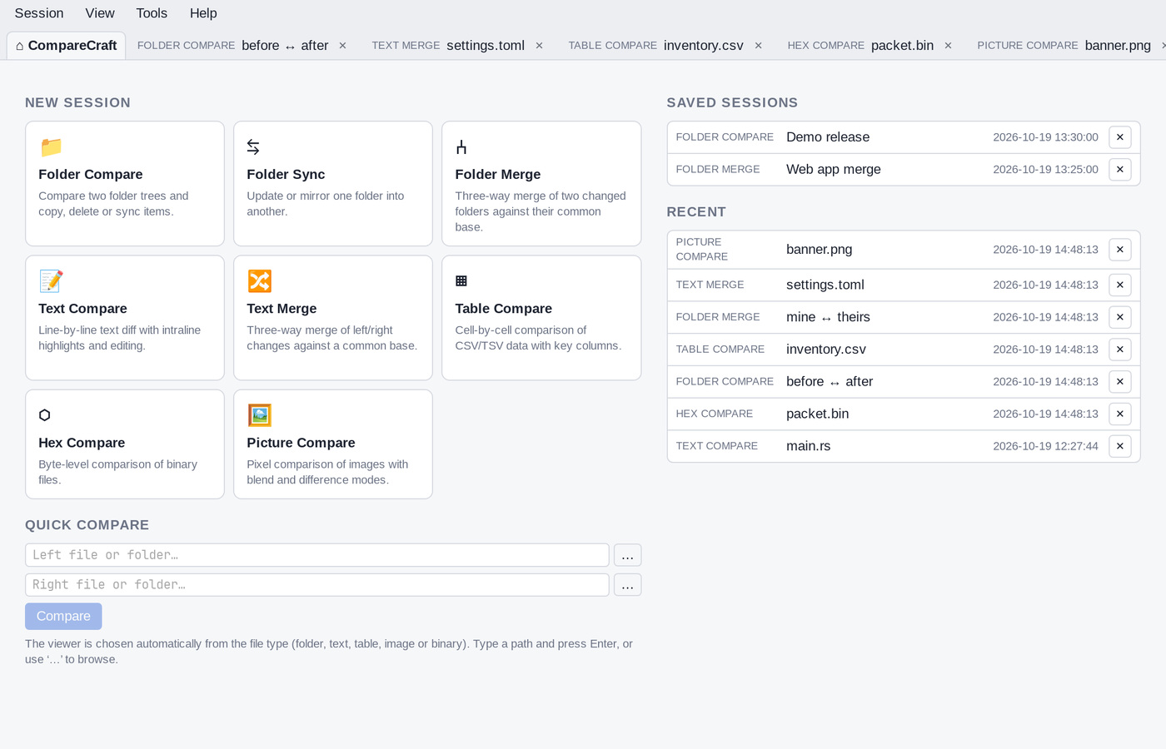This screenshot has height=749, width=1166.
Task: Open the Tools menu
Action: point(152,13)
